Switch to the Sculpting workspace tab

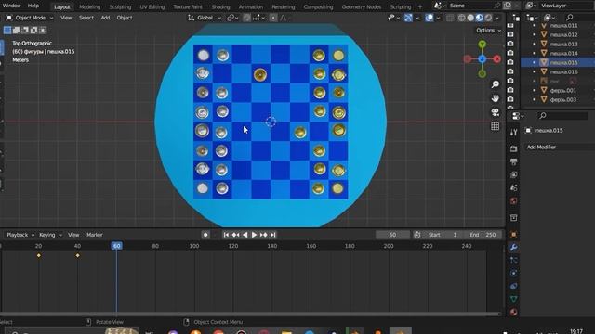point(120,6)
